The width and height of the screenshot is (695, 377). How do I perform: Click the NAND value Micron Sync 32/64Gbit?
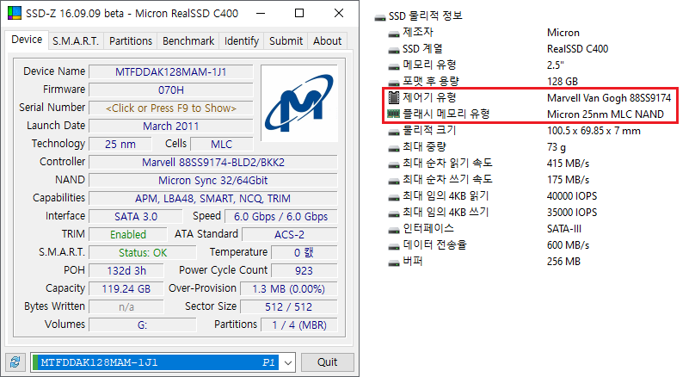pyautogui.click(x=213, y=181)
